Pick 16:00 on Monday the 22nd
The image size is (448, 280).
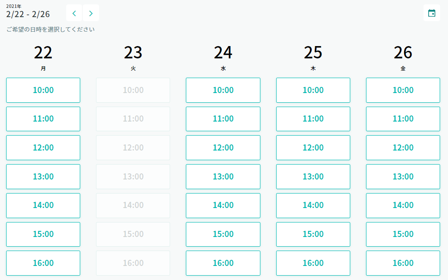pos(43,263)
